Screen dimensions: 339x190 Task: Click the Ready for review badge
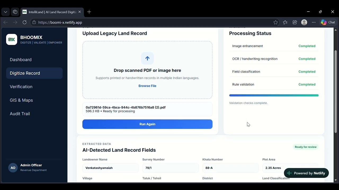pyautogui.click(x=306, y=147)
